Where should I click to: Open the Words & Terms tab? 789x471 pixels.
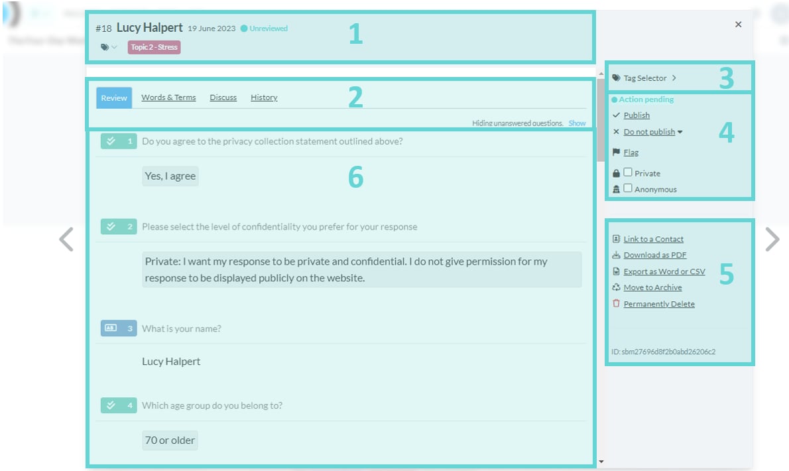pos(168,98)
